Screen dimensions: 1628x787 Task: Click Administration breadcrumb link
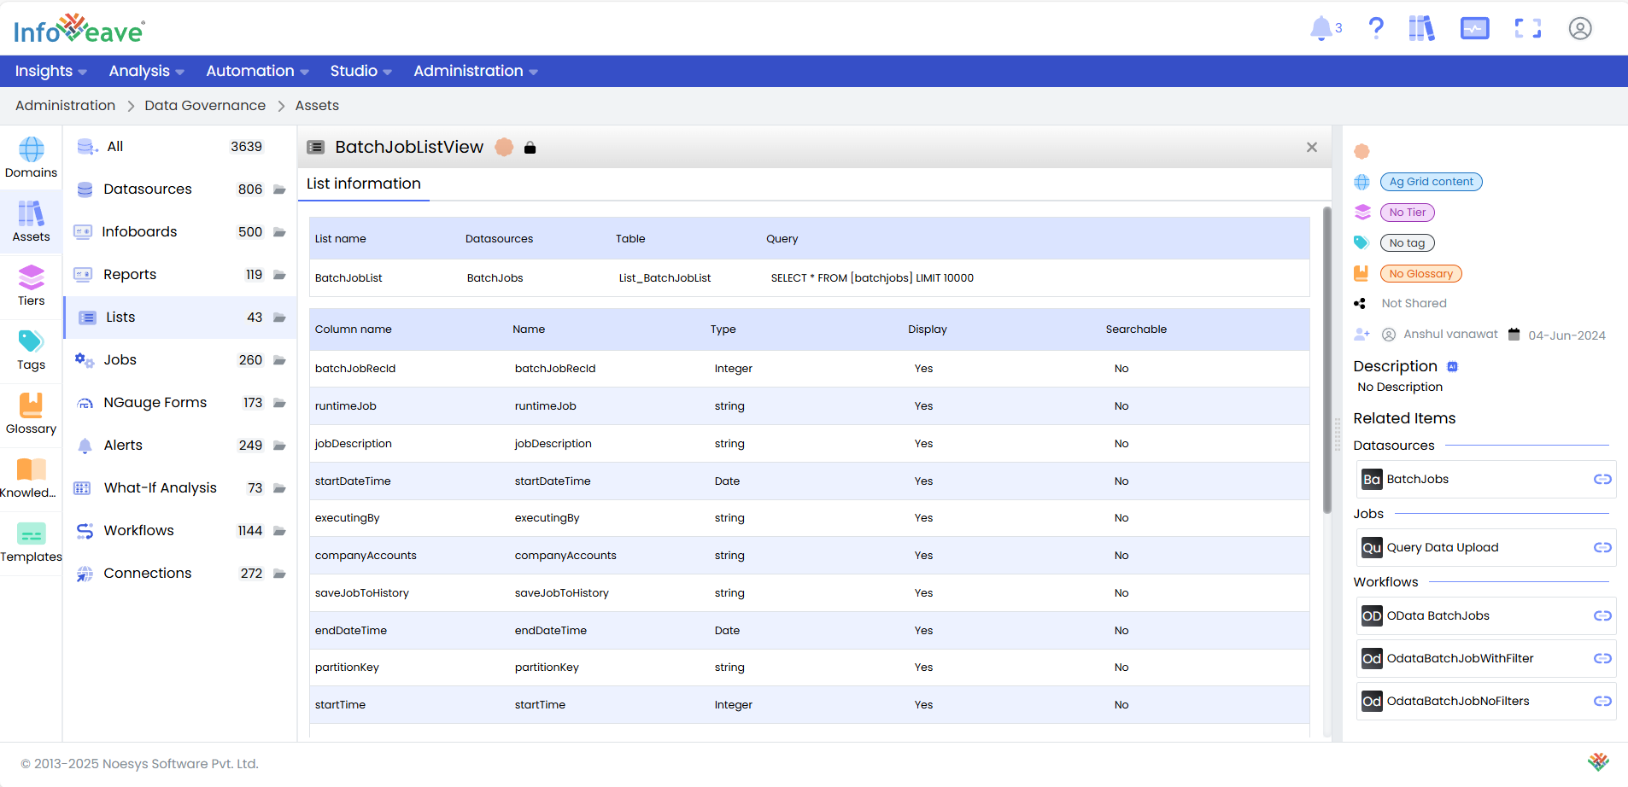[65, 105]
